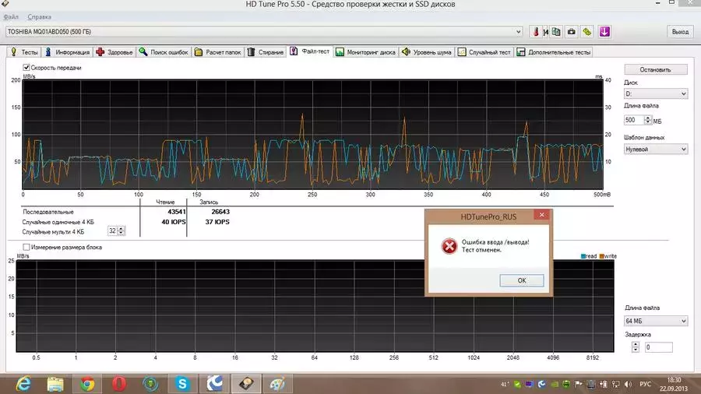Click the 40 IOPS read value
This screenshot has width=701, height=394.
tap(173, 222)
